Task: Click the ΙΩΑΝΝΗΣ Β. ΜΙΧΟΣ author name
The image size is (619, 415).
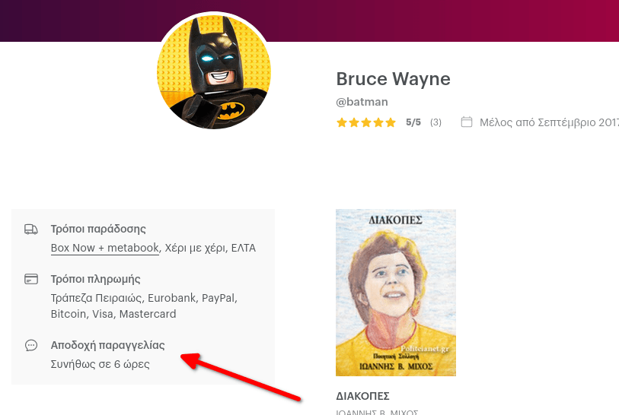Action: [x=377, y=412]
